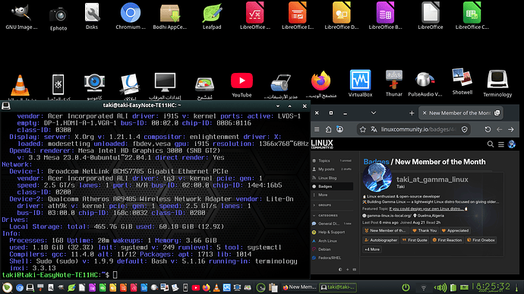524x294 pixels.
Task: Click the volume speaker icon in tray
Action: pyautogui.click(x=440, y=288)
